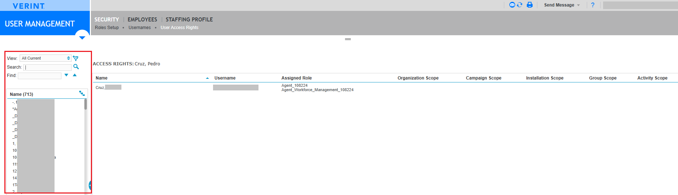Expand the User Management module menu arrow
Screen dimensions: 678x195
(82, 37)
